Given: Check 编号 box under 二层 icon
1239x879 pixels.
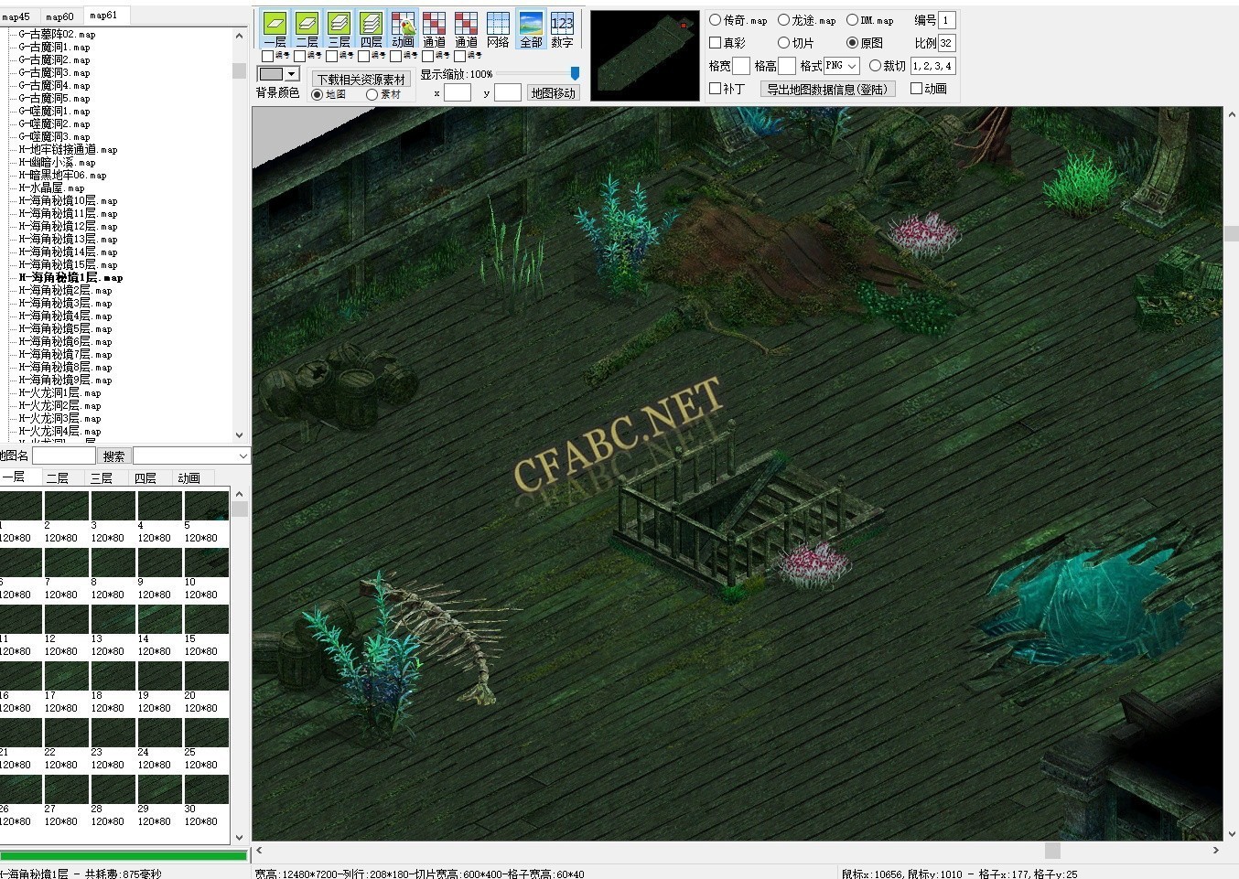Looking at the screenshot, I should [300, 56].
